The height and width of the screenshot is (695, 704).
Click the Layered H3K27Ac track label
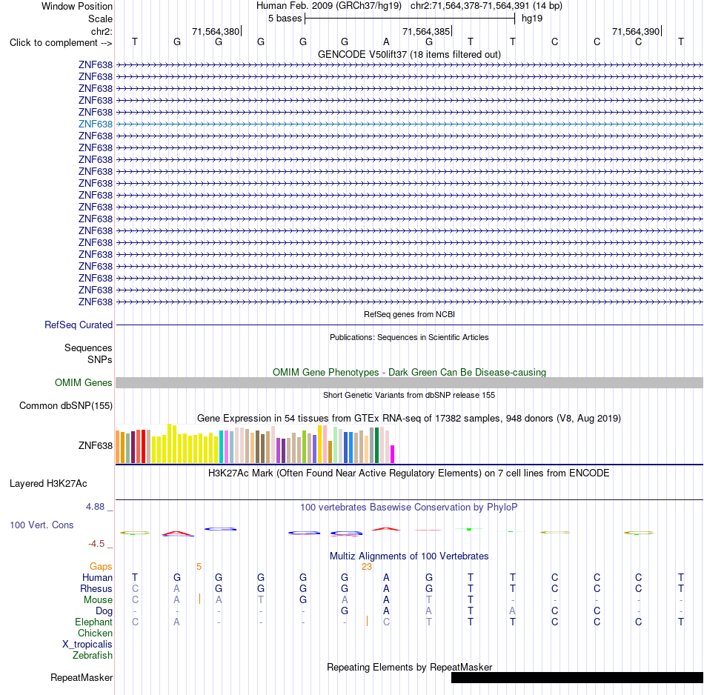pyautogui.click(x=48, y=484)
